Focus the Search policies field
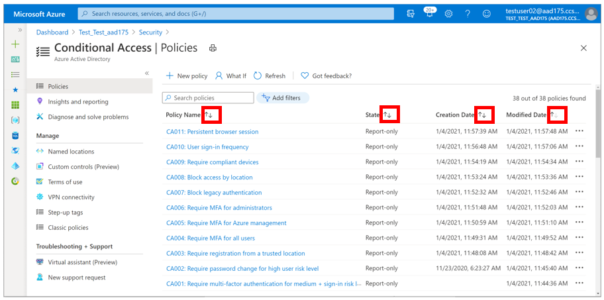The height and width of the screenshot is (300, 604). coord(208,98)
